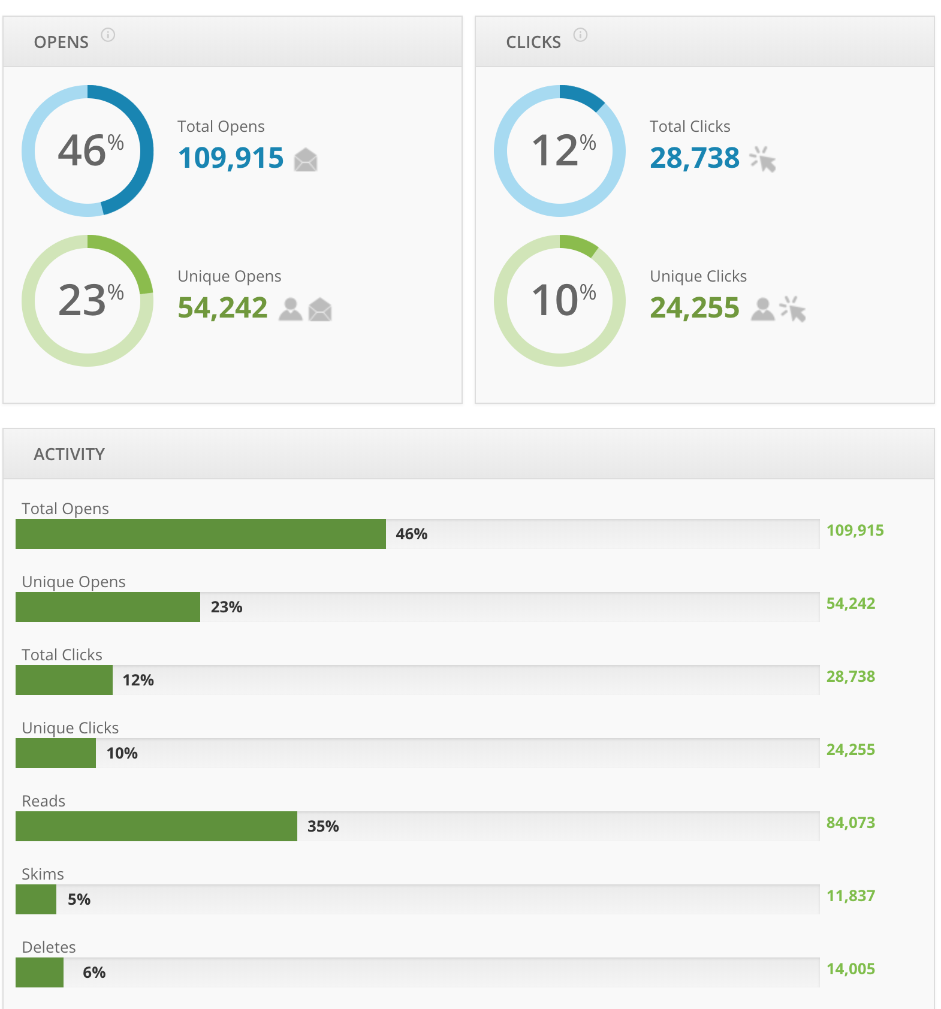
Task: Click the cursor click icon next to 24,255
Action: coord(792,309)
